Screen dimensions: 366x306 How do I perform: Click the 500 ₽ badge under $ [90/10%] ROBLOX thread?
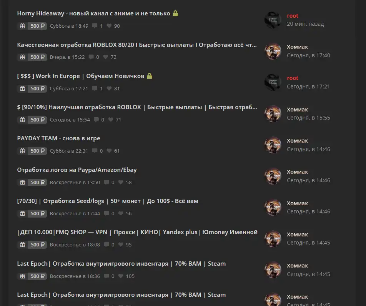[x=37, y=120]
